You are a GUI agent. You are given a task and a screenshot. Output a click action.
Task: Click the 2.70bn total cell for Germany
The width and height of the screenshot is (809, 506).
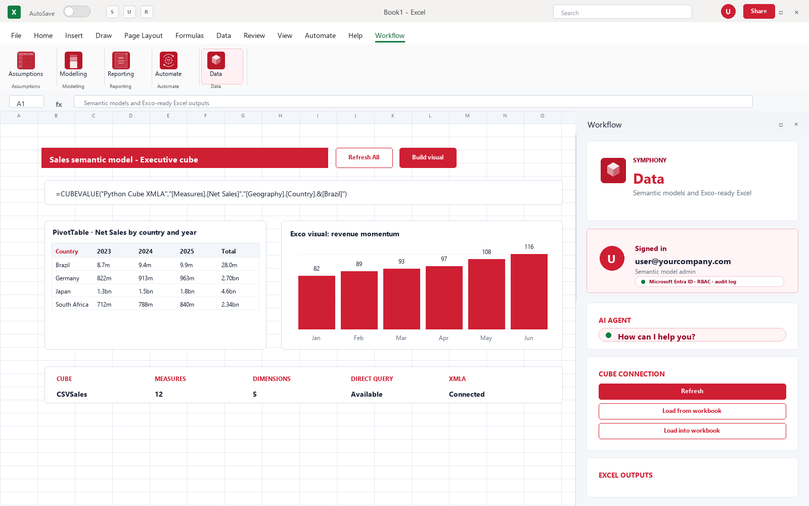coord(230,278)
